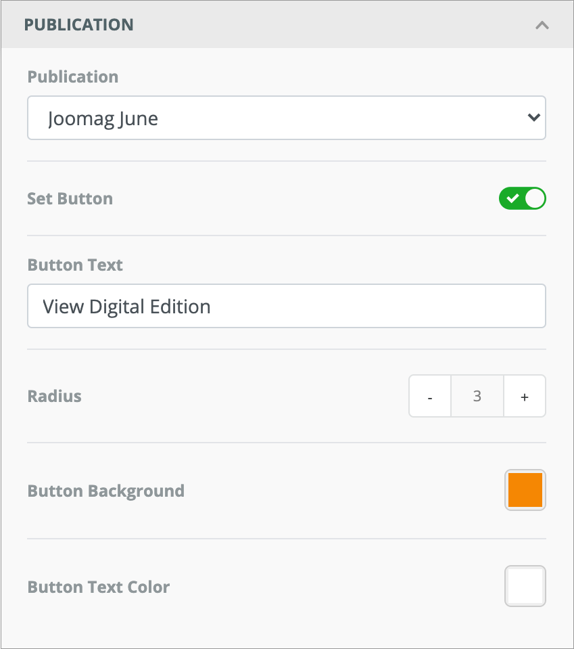Viewport: 574px width, 649px height.
Task: Click the Set Button label
Action: (70, 199)
